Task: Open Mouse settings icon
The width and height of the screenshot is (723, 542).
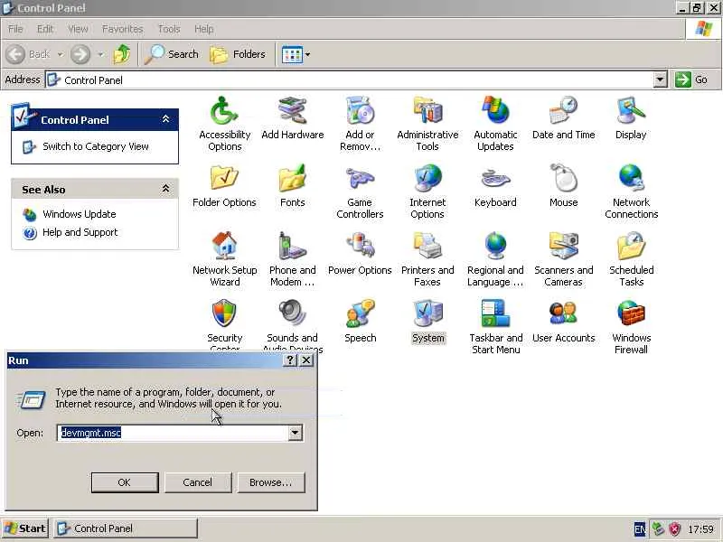Action: coord(563,179)
